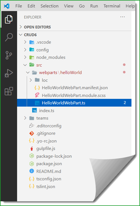This screenshot has width=140, height=206.
Task: Collapse the CRUD6 project root
Action: pyautogui.click(x=21, y=35)
